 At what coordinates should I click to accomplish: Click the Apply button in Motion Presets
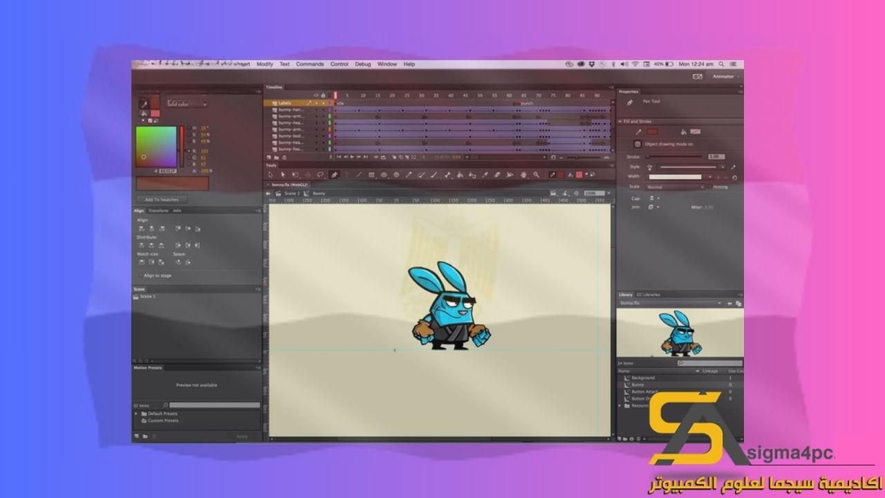242,436
